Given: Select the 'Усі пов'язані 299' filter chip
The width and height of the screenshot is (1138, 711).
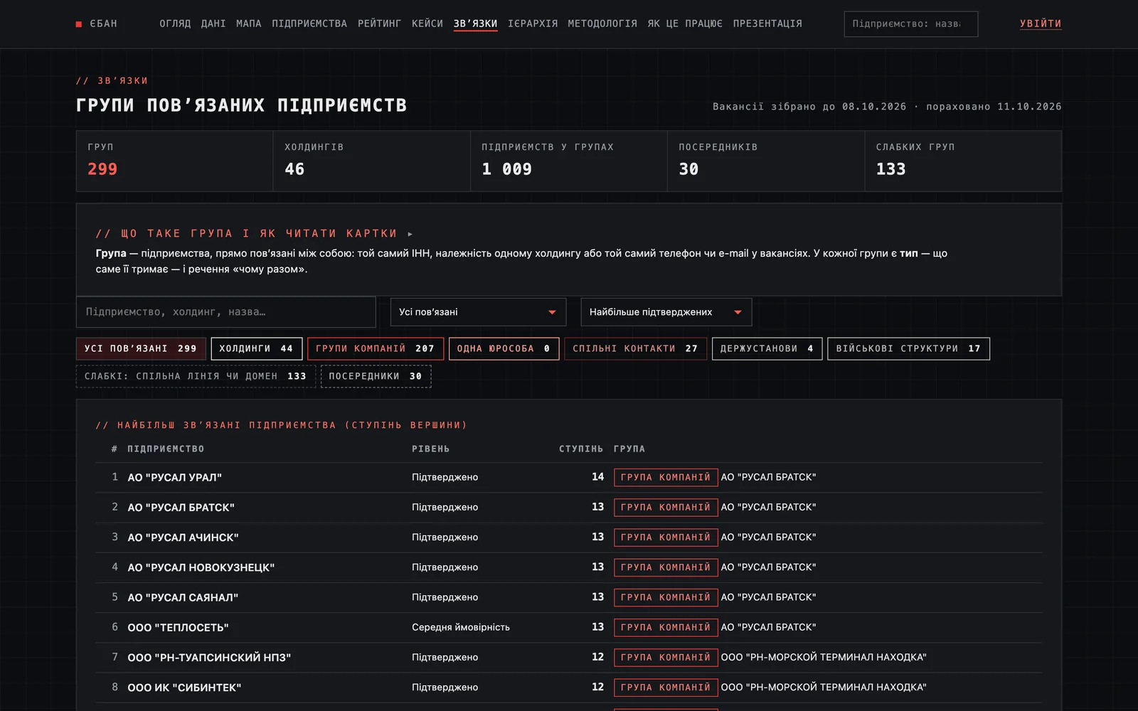Looking at the screenshot, I should click(141, 348).
